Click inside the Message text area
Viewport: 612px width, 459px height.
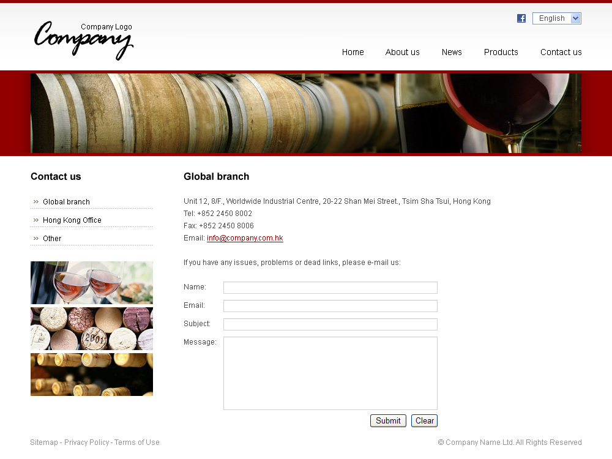point(330,373)
